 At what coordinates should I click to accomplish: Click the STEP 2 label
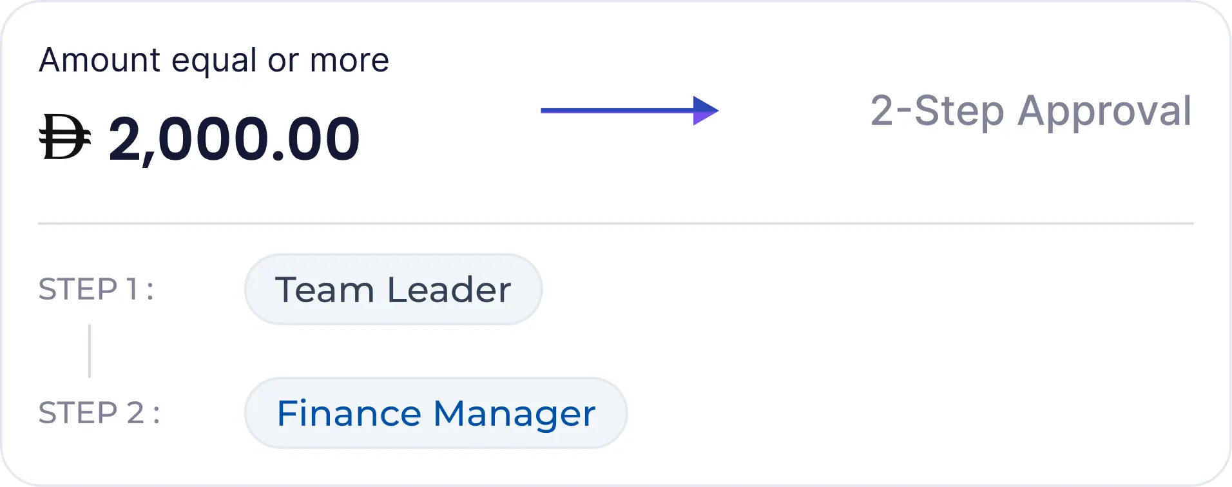[99, 413]
